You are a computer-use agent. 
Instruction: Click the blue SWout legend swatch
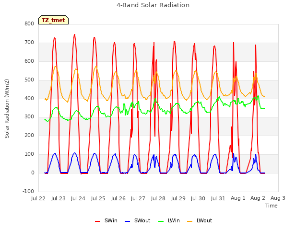(x=127, y=221)
